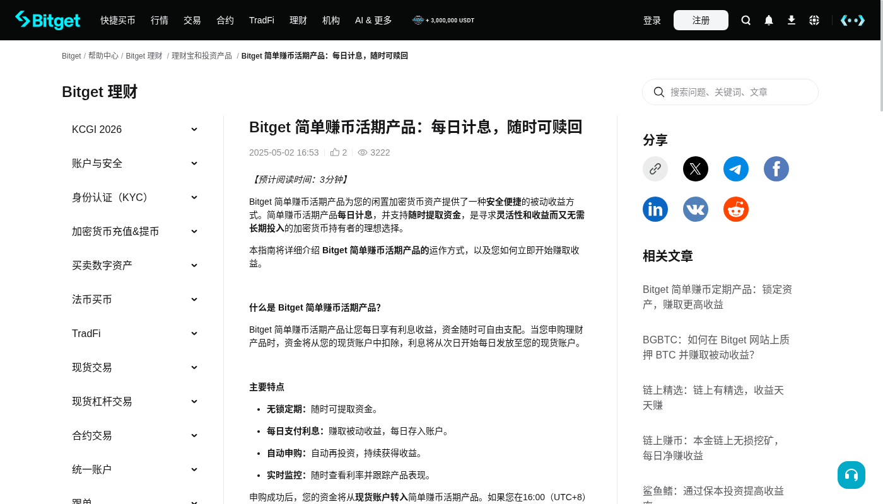Click 登录 login link
Viewport: 883px width, 504px height.
coord(652,20)
